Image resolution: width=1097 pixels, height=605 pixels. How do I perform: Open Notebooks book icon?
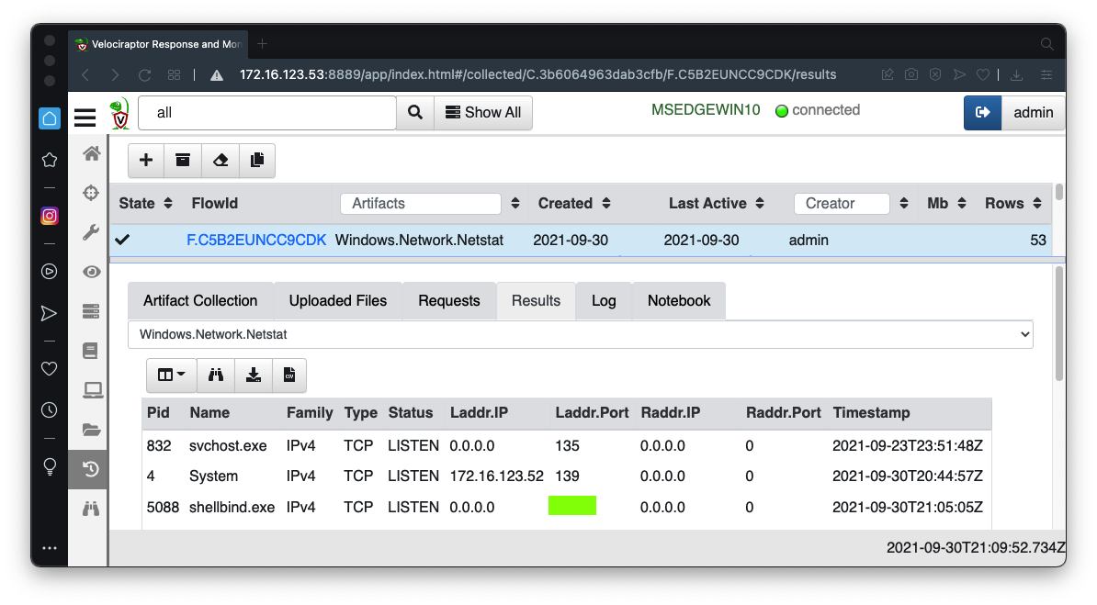pyautogui.click(x=91, y=351)
